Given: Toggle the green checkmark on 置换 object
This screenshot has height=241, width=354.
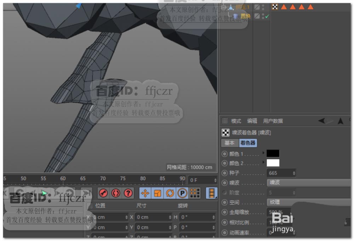Looking at the screenshot, I should 267,16.
